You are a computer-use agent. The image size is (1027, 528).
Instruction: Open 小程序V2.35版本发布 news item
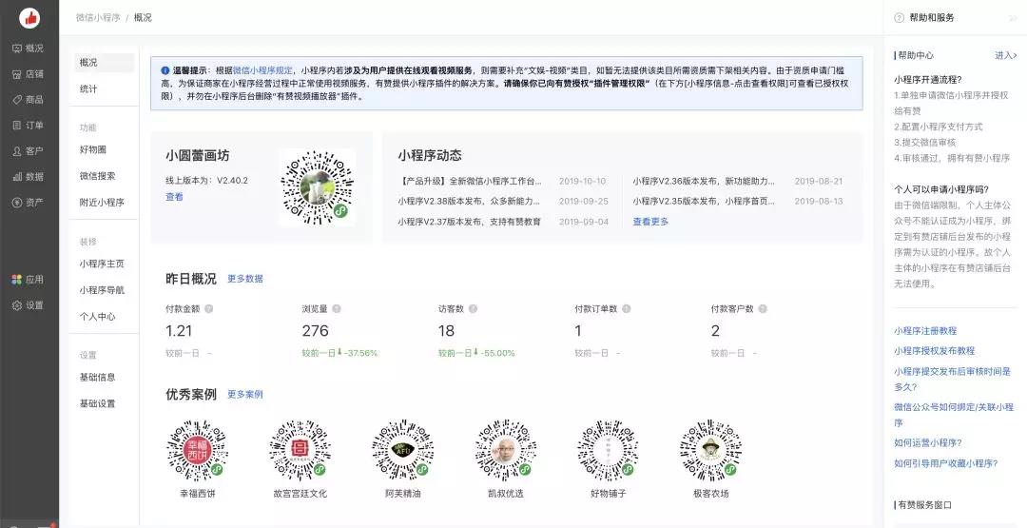coord(704,201)
